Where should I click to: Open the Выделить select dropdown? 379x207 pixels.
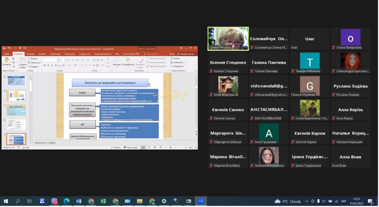[x=178, y=66]
